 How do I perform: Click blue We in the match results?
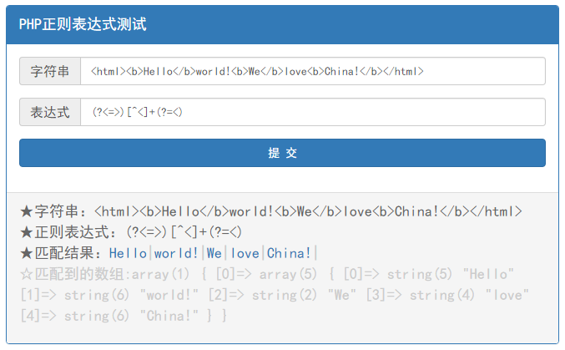pyautogui.click(x=214, y=253)
